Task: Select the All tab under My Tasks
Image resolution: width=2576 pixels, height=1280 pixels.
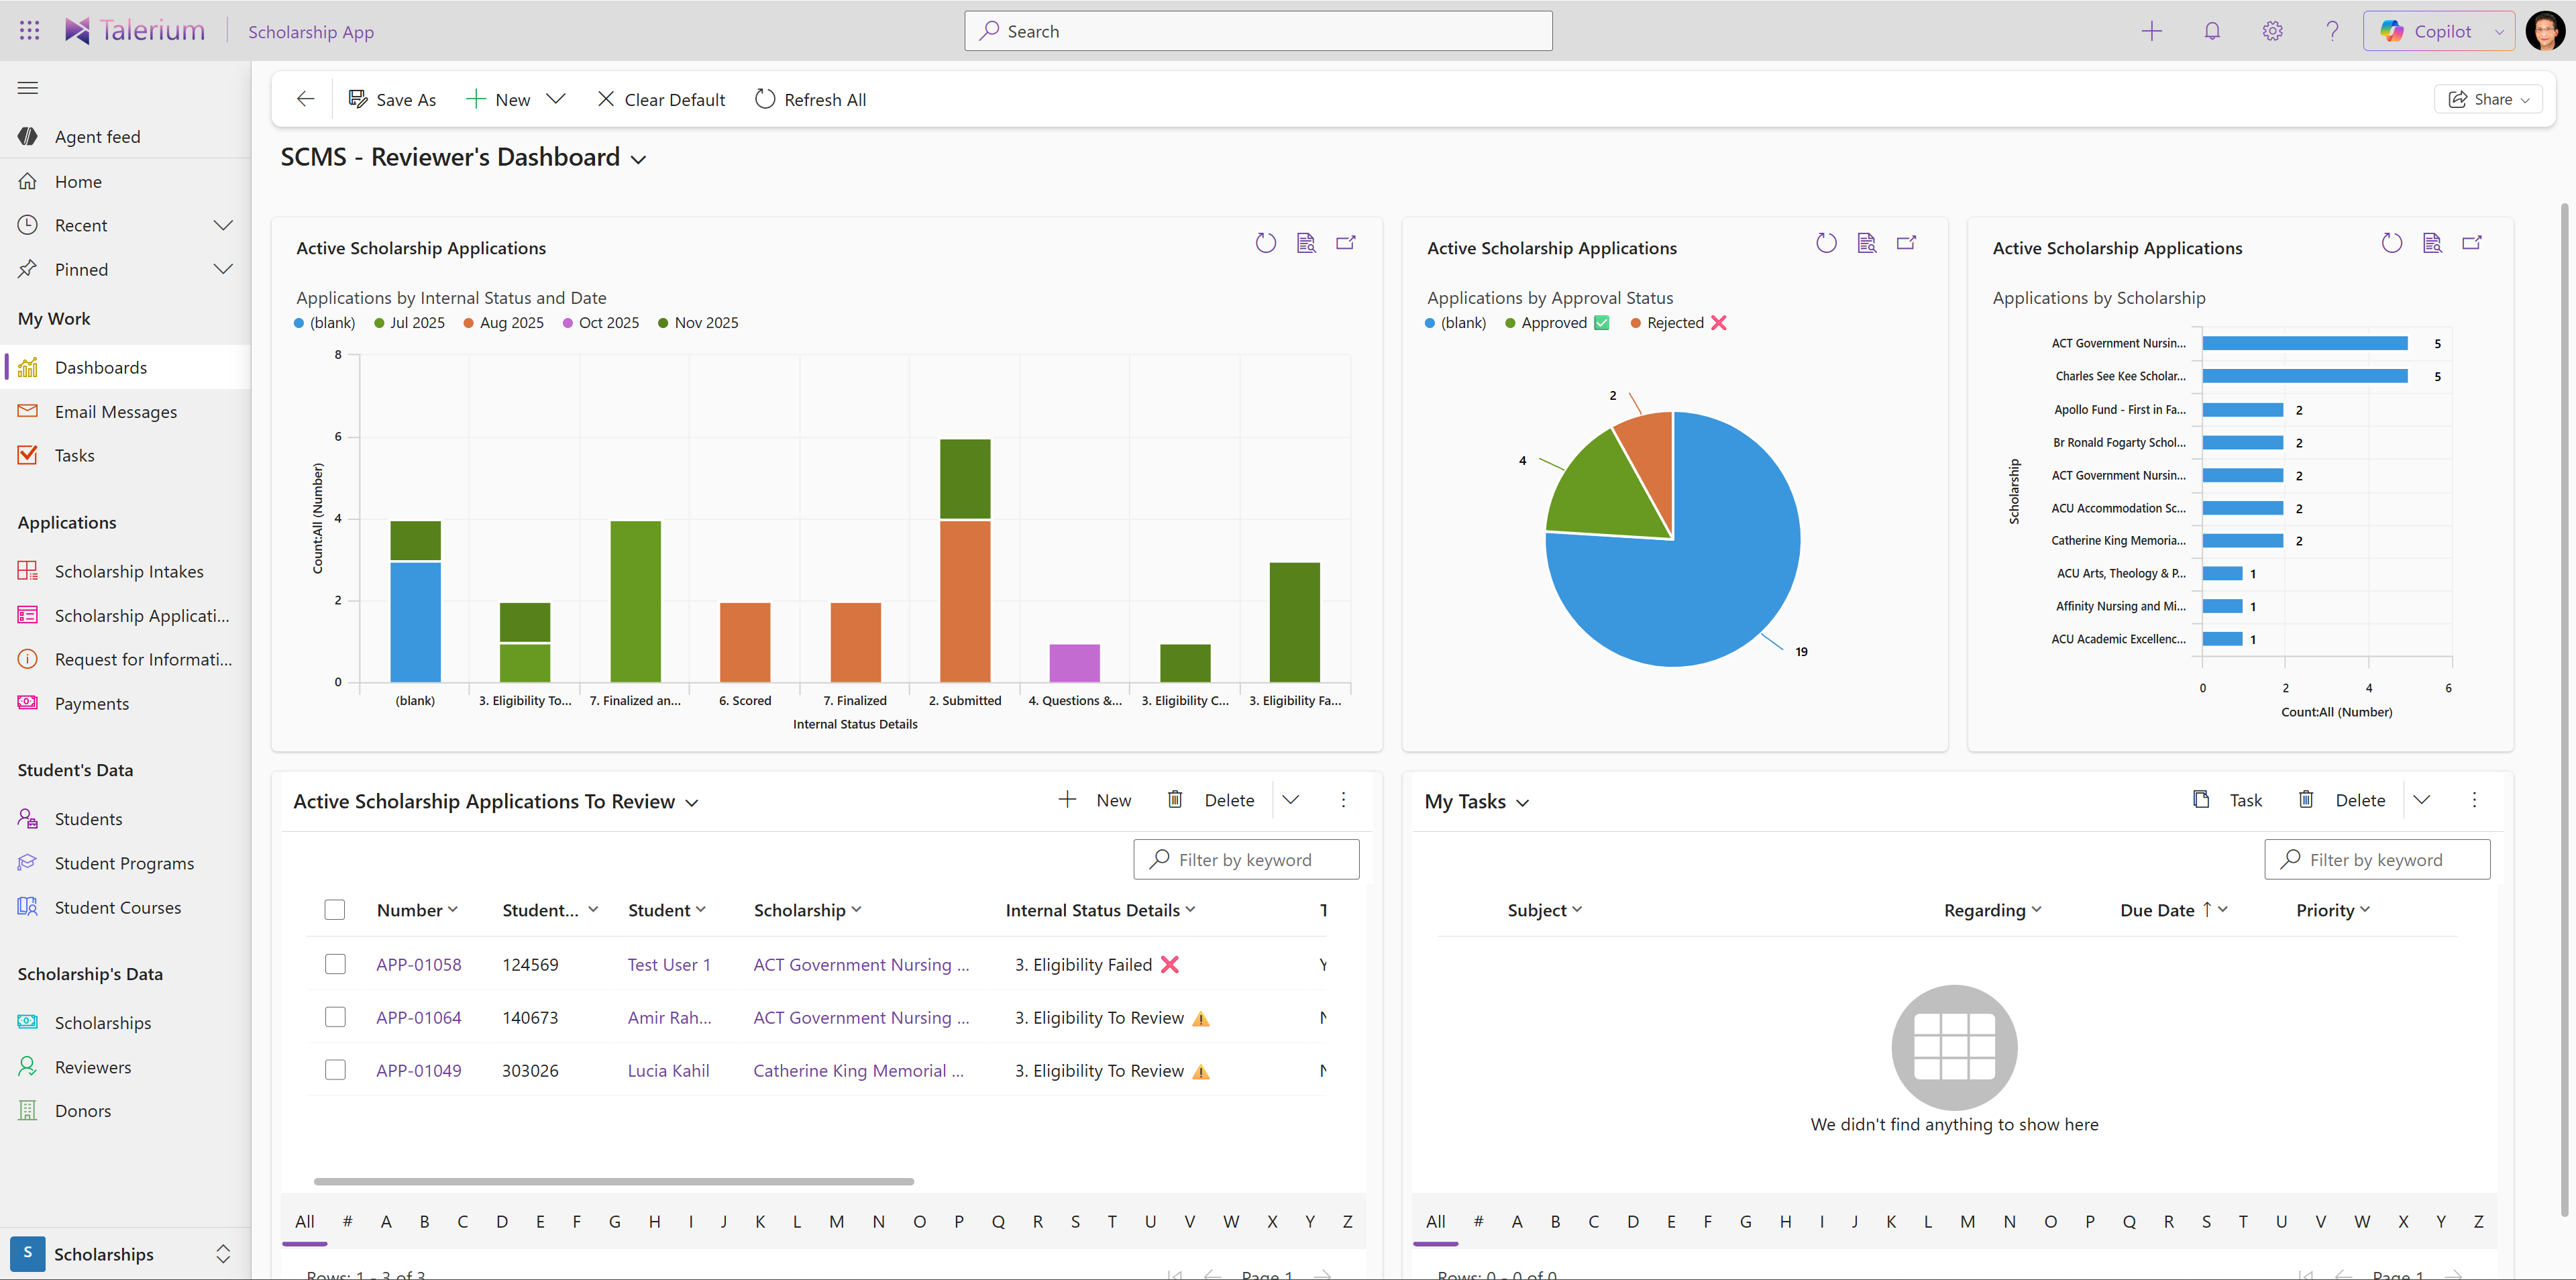Action: (1436, 1221)
